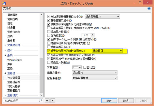Viewport: 154px width, 106px height.
Task: Select 高级 in the options tree
Action: click(x=10, y=68)
